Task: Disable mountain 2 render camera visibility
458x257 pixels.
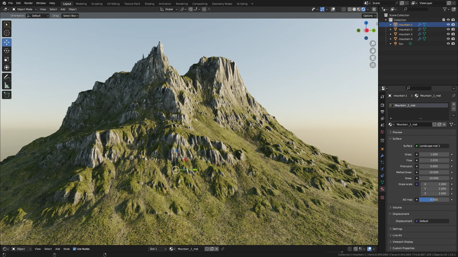Action: coord(453,29)
